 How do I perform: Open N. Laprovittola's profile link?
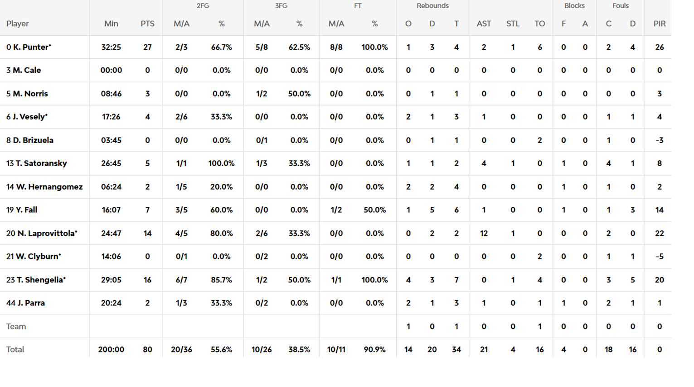[47, 234]
